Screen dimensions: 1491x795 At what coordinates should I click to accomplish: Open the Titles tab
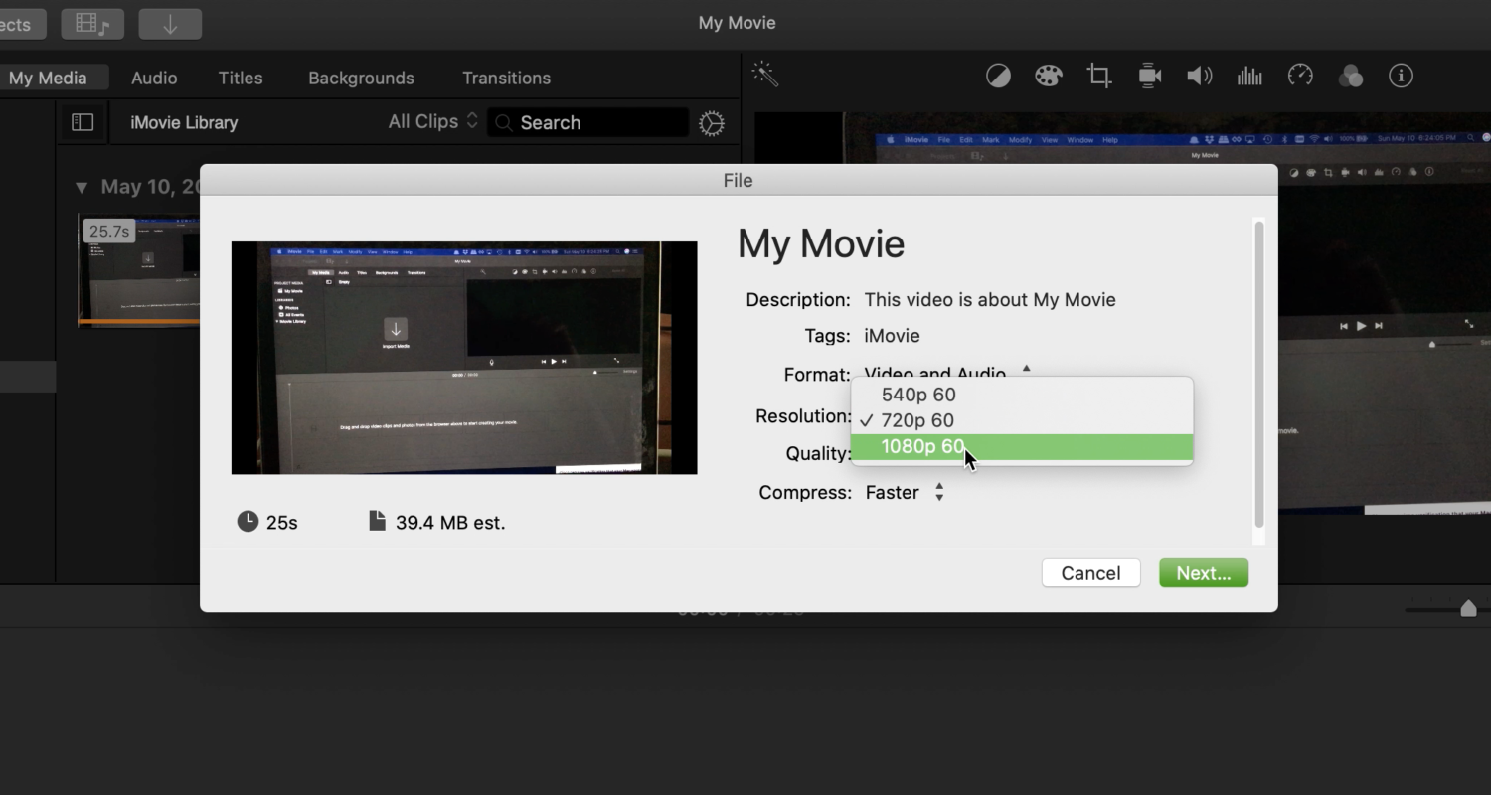click(241, 78)
